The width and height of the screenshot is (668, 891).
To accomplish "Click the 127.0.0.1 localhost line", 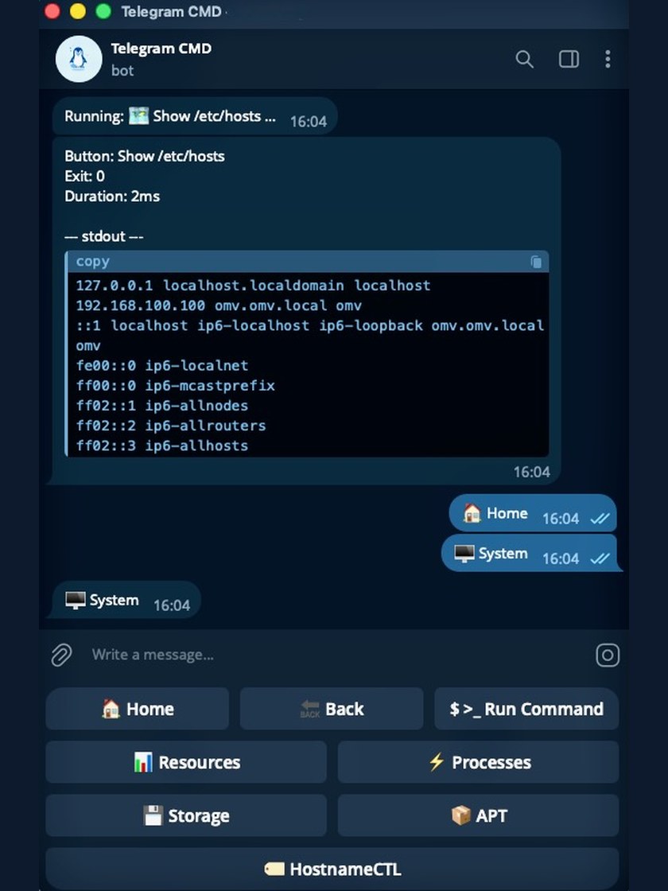I will pyautogui.click(x=254, y=286).
